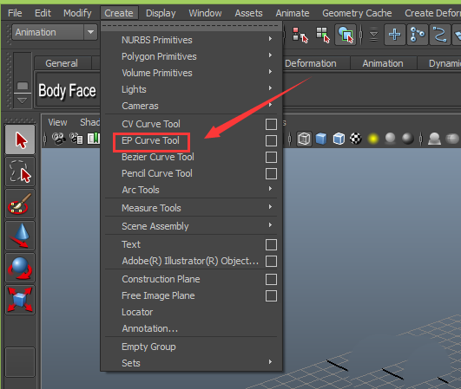
Task: Expand the Sets submenu
Action: coord(191,363)
